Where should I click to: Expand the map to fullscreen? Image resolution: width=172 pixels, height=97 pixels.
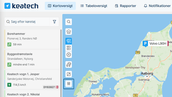click(x=69, y=74)
